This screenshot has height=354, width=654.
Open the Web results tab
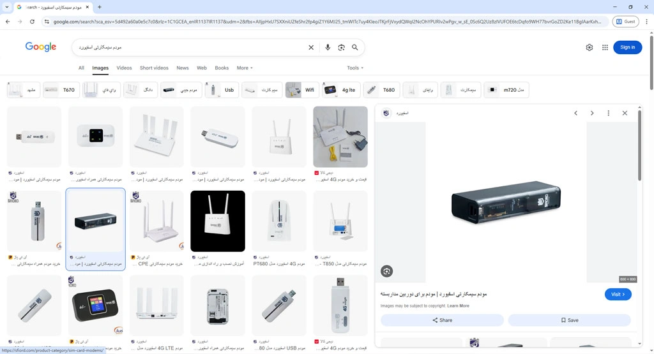click(201, 68)
